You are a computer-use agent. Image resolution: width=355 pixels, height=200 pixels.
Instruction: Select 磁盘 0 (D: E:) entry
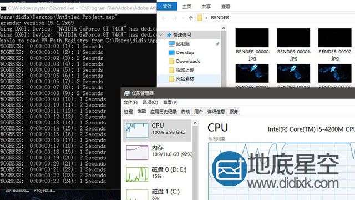click(x=156, y=174)
